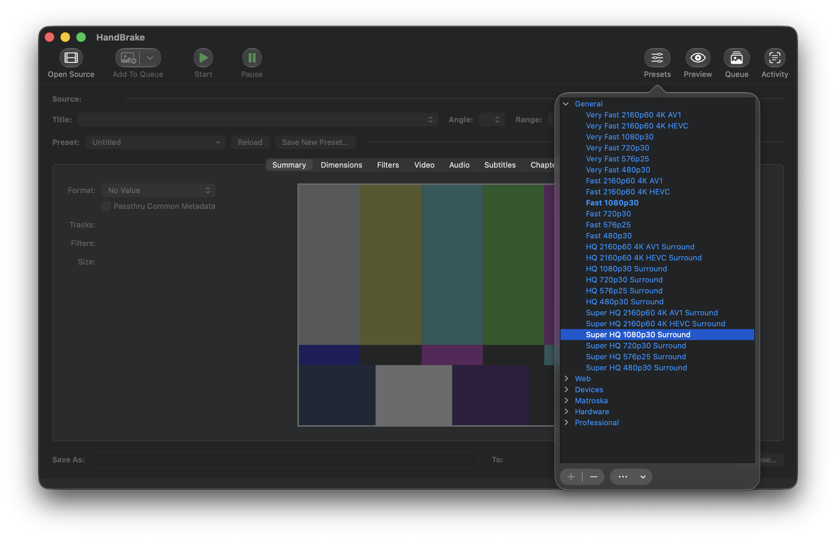
Task: Select HQ 480p30 Surround preset
Action: 657,302
